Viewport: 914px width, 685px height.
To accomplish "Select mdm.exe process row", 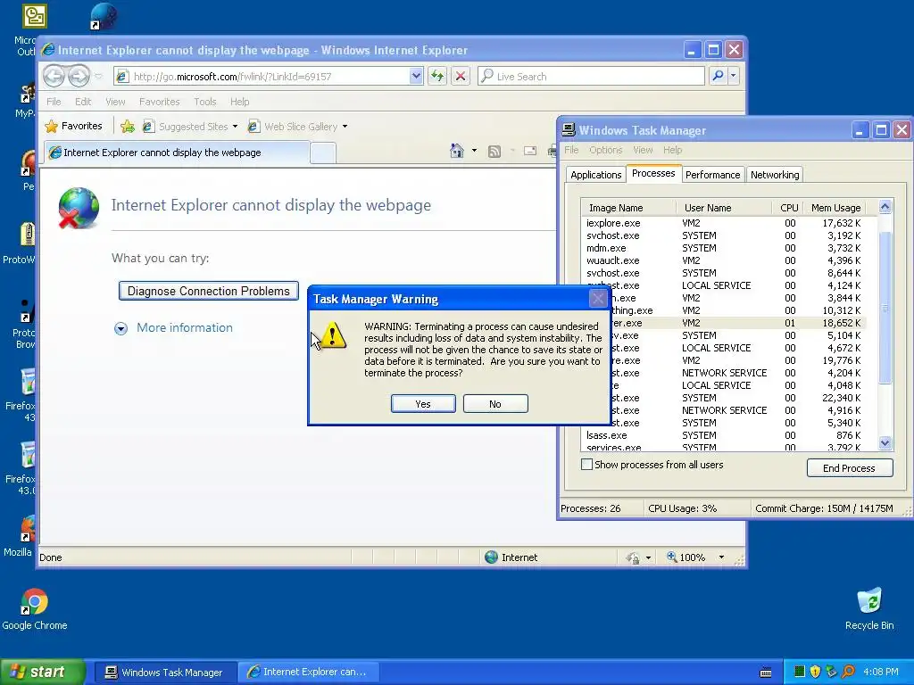I will pyautogui.click(x=723, y=248).
